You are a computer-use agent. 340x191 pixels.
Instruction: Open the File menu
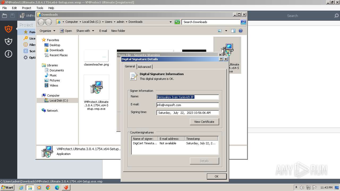pos(5,8)
